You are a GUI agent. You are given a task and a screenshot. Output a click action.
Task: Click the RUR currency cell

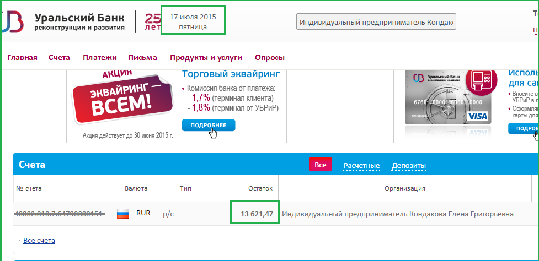[143, 213]
